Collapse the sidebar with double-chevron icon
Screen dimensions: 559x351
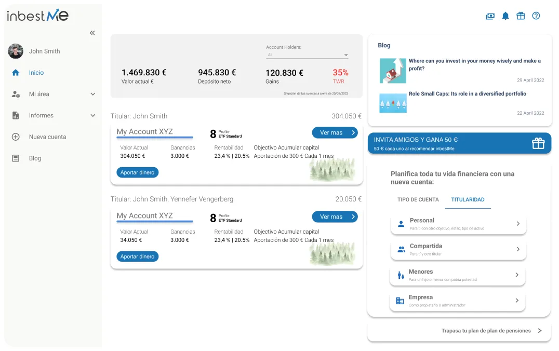click(x=92, y=33)
